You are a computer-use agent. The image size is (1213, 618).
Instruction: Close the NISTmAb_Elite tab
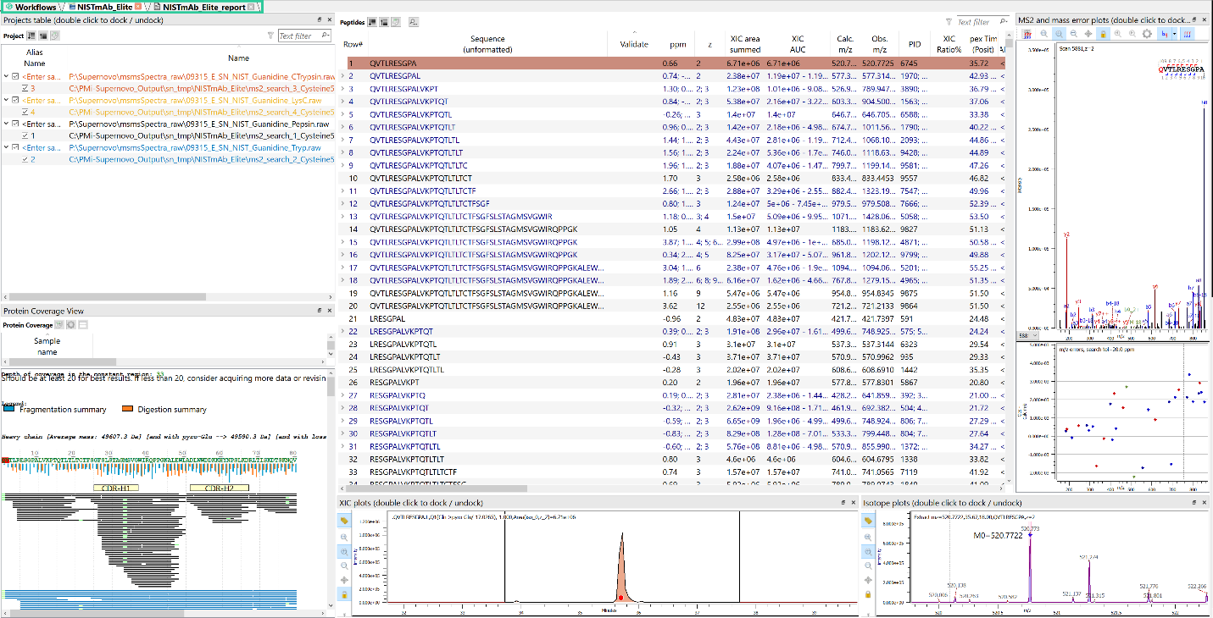(x=138, y=7)
